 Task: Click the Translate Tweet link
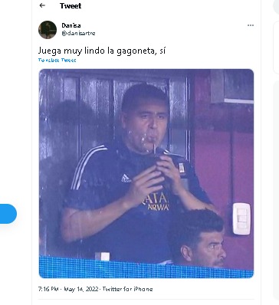coord(57,61)
